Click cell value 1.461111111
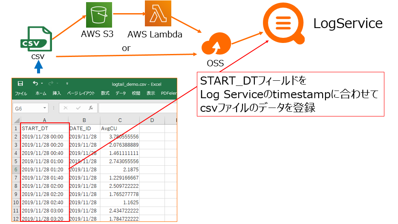The image size is (398, 224). coord(120,153)
